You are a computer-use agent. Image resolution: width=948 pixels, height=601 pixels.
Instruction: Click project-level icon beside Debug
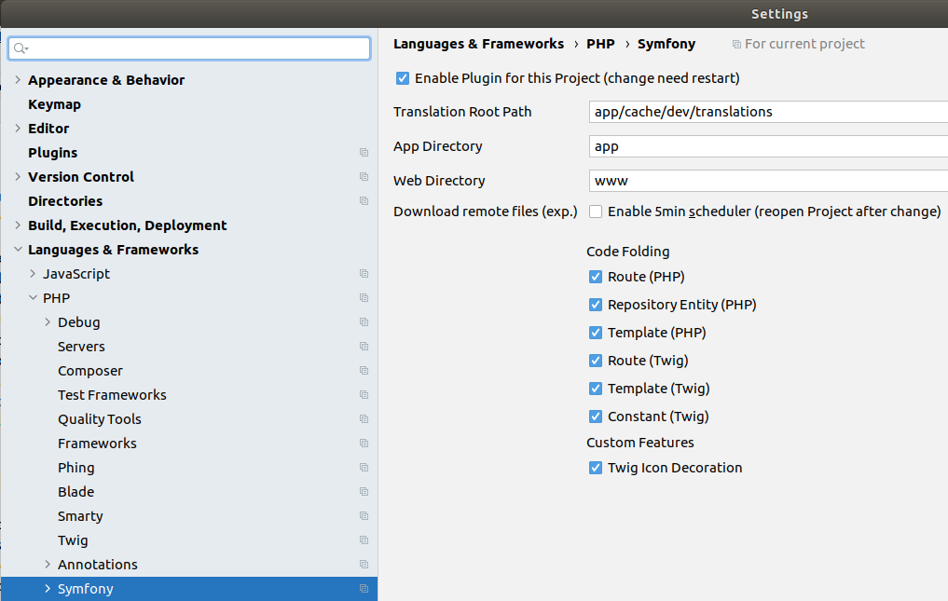(364, 322)
